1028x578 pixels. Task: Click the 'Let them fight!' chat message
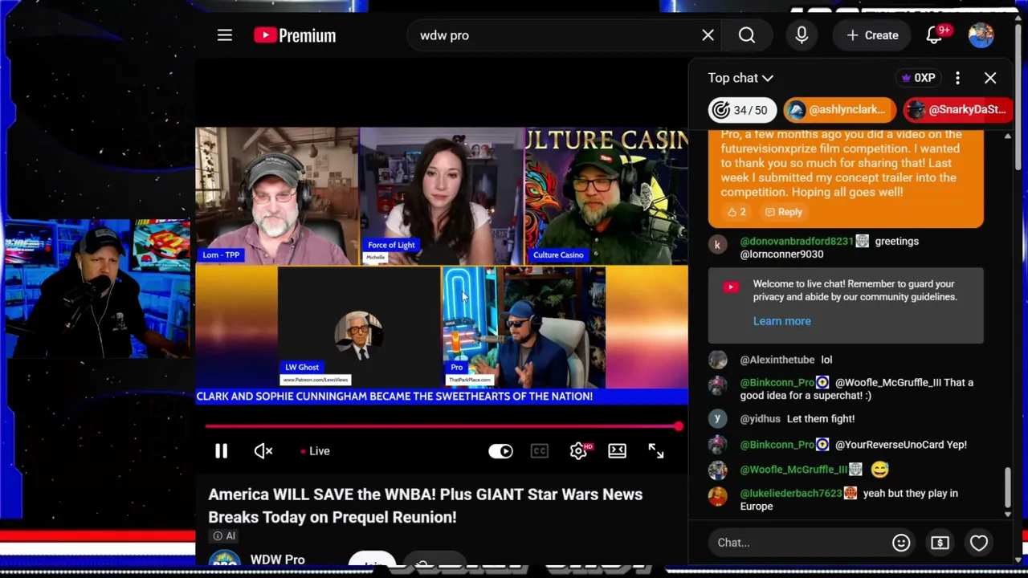coord(821,418)
